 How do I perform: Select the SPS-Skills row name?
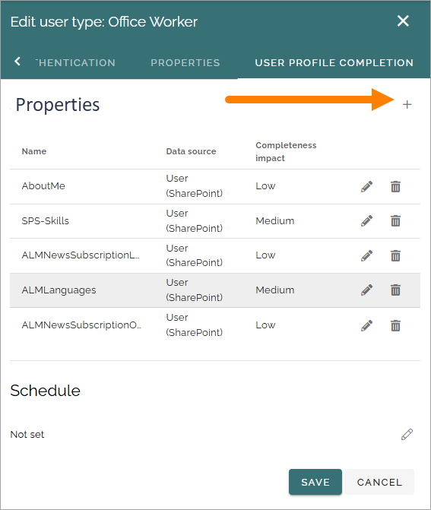click(x=45, y=221)
